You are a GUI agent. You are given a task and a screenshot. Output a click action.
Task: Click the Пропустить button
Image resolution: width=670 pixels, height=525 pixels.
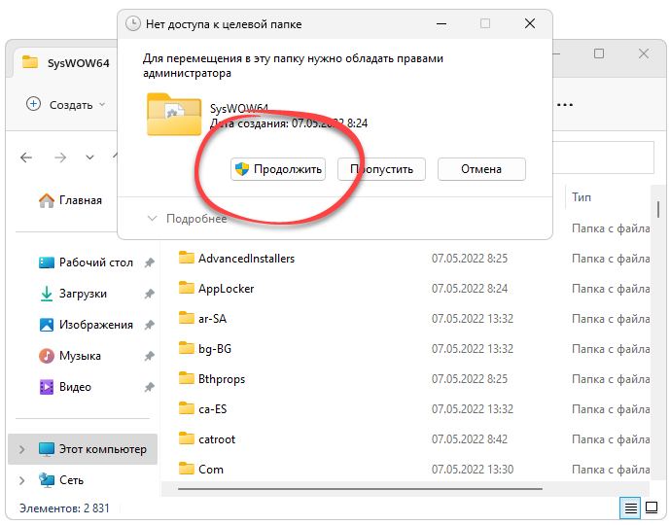tap(381, 169)
